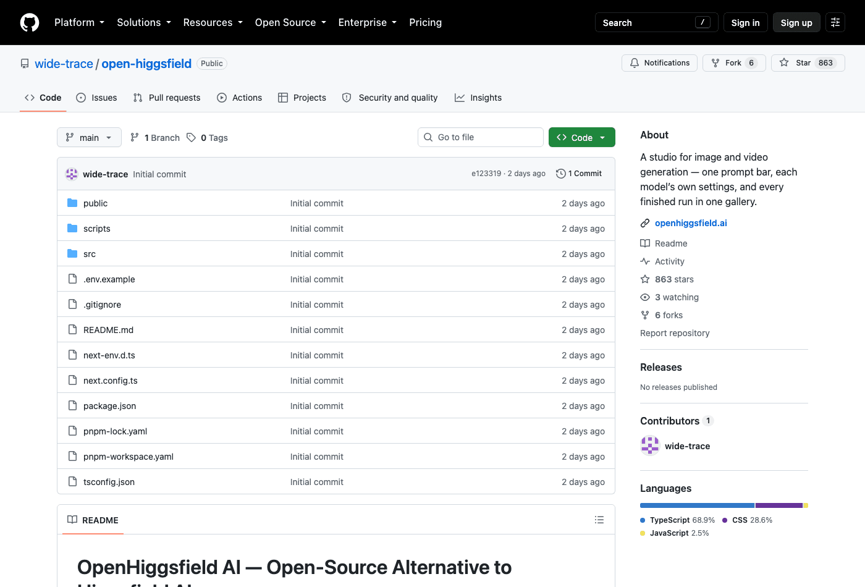
Task: Click the fork icon beside 6 forks
Action: point(645,315)
